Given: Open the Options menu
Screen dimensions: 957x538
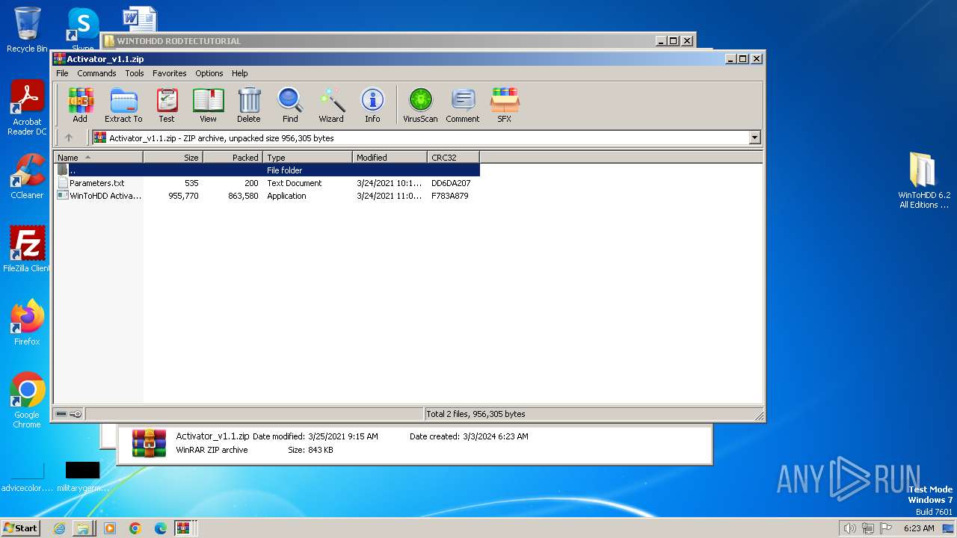Looking at the screenshot, I should click(x=209, y=73).
